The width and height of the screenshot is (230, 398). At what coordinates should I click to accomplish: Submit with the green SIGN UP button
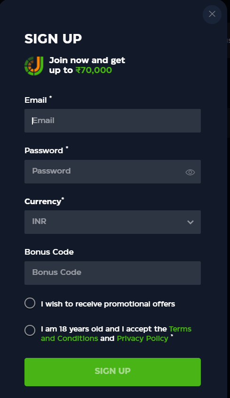(x=112, y=372)
